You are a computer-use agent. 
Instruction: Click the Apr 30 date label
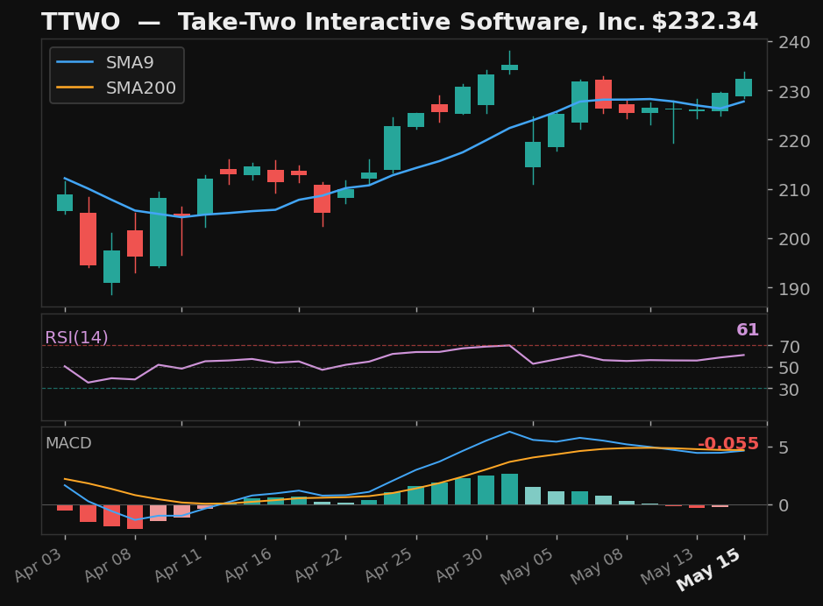[460, 566]
